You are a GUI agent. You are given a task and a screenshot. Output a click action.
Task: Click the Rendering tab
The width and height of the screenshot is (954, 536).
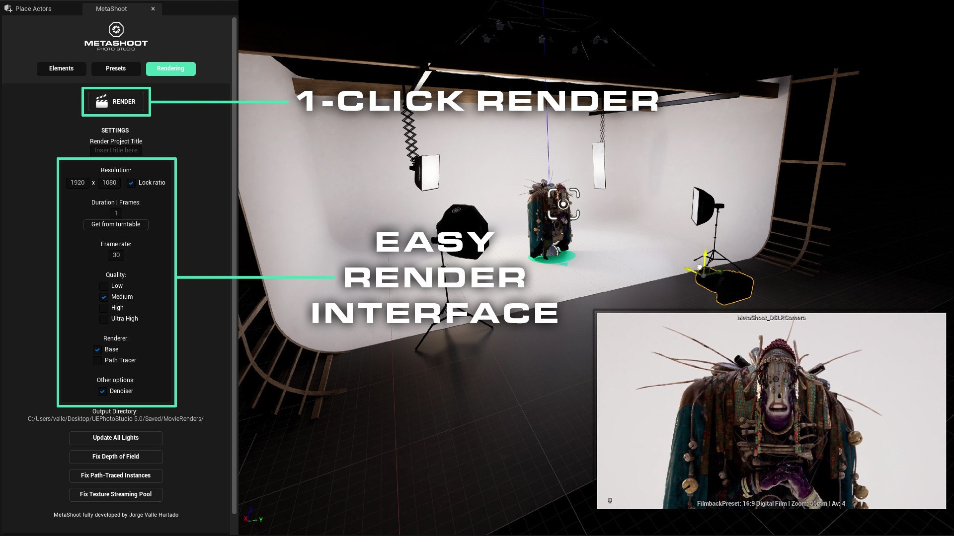tap(170, 68)
